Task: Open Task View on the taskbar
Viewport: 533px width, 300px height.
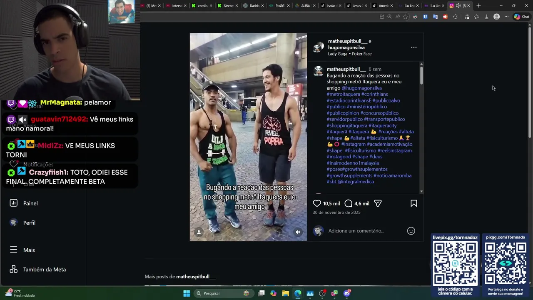Action: pyautogui.click(x=261, y=293)
